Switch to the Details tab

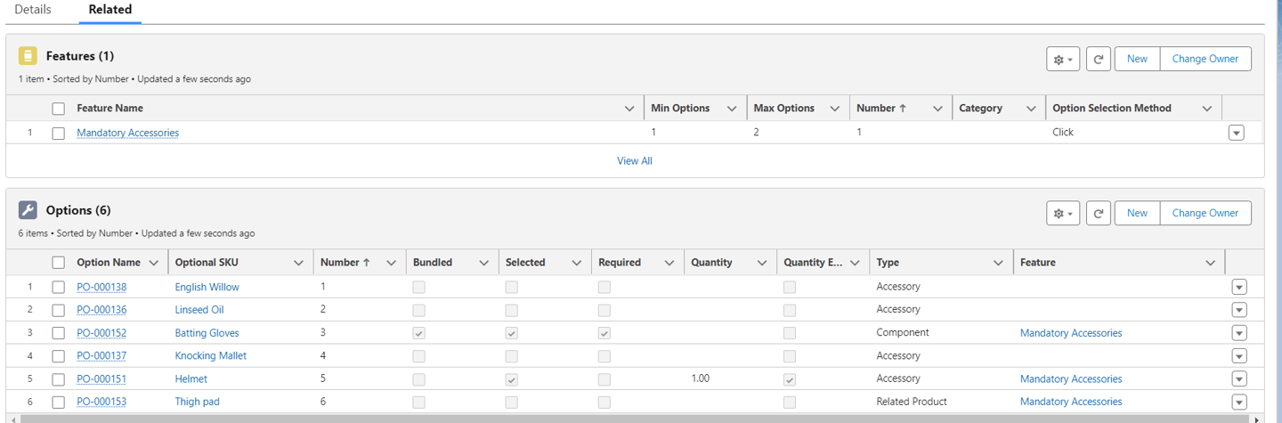pyautogui.click(x=33, y=10)
